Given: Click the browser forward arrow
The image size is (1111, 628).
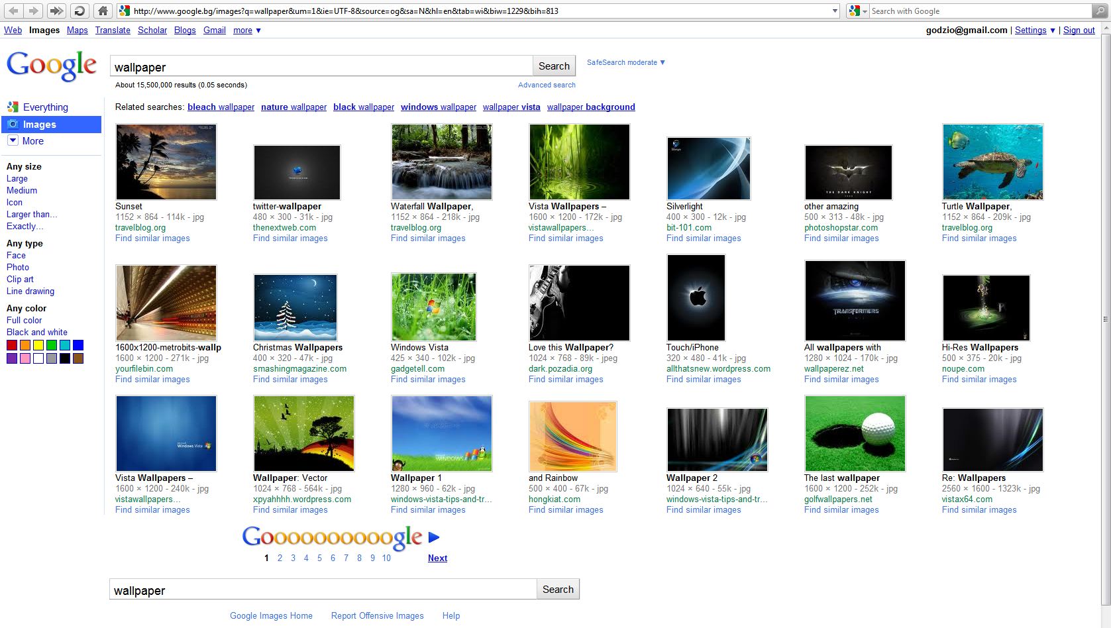Looking at the screenshot, I should 34,11.
